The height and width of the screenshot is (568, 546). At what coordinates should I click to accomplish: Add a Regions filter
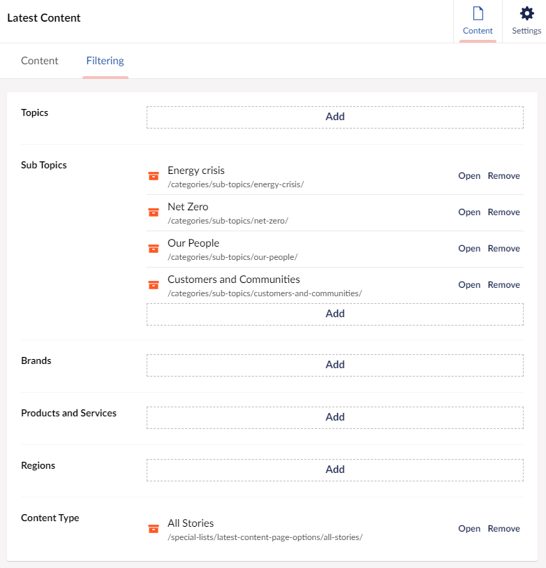(335, 469)
